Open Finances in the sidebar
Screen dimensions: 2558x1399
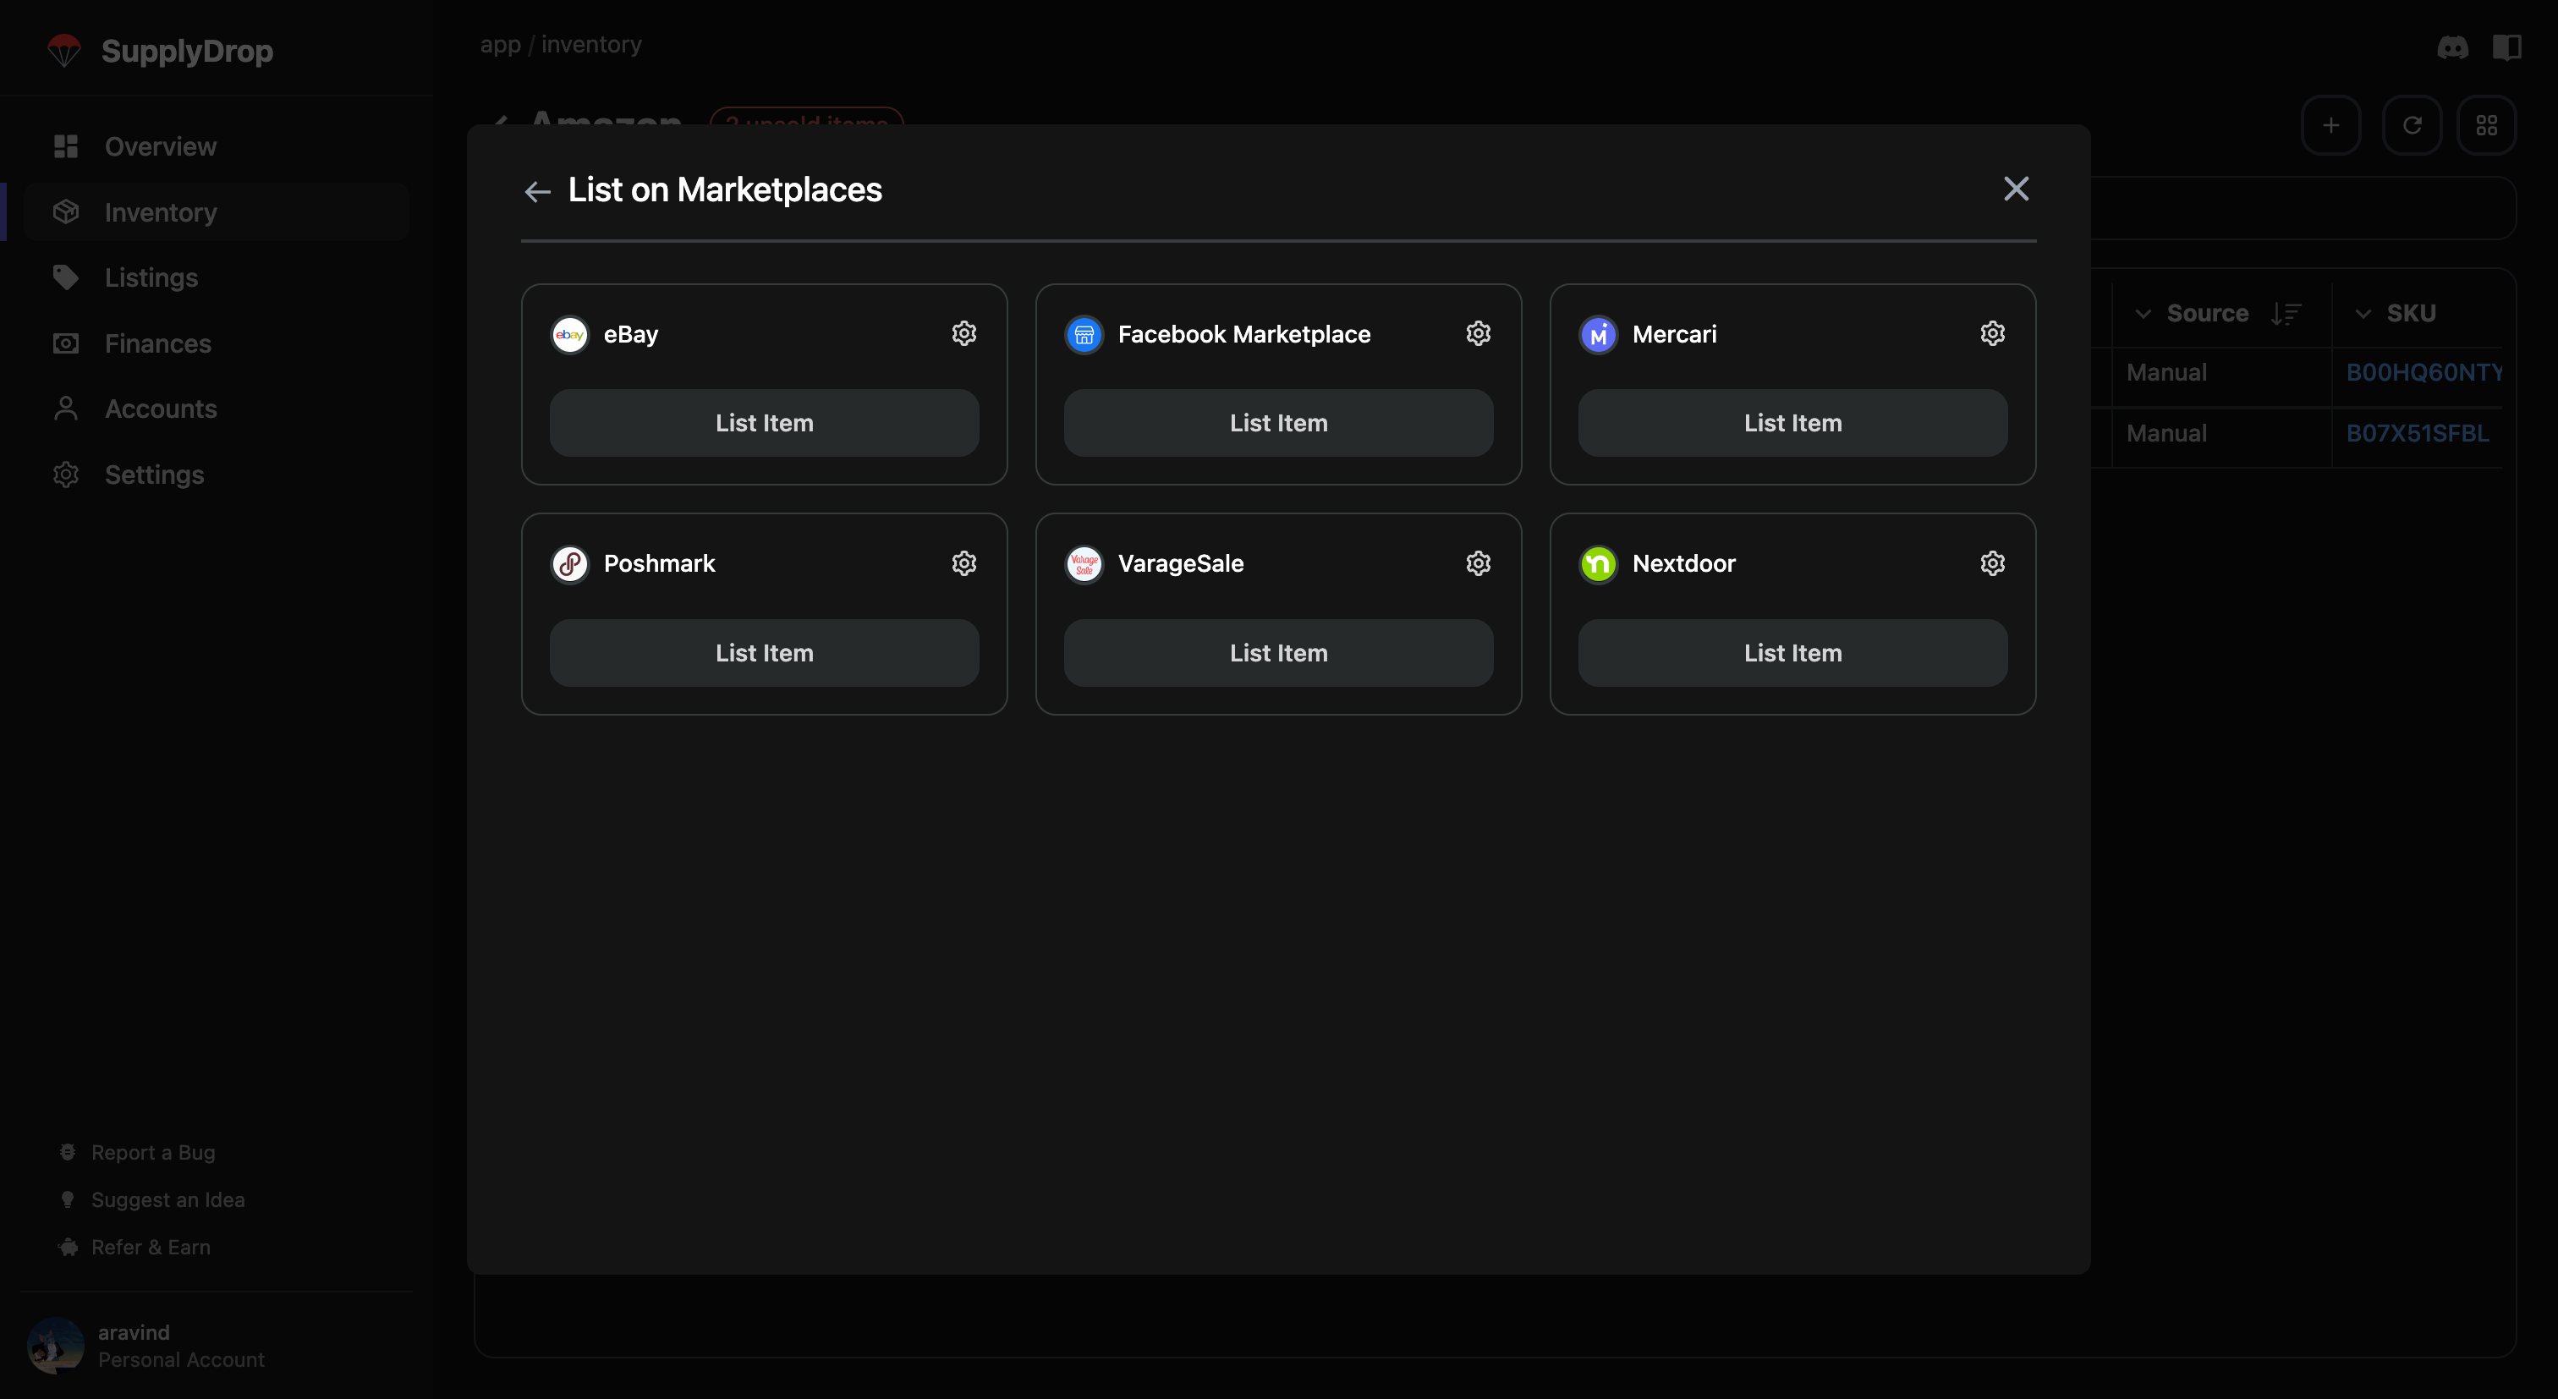(156, 343)
